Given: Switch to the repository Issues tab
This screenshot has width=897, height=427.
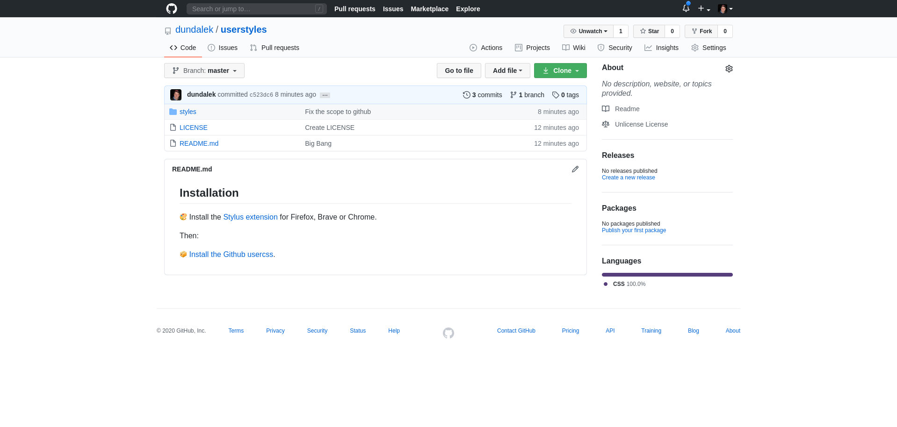Looking at the screenshot, I should (223, 48).
